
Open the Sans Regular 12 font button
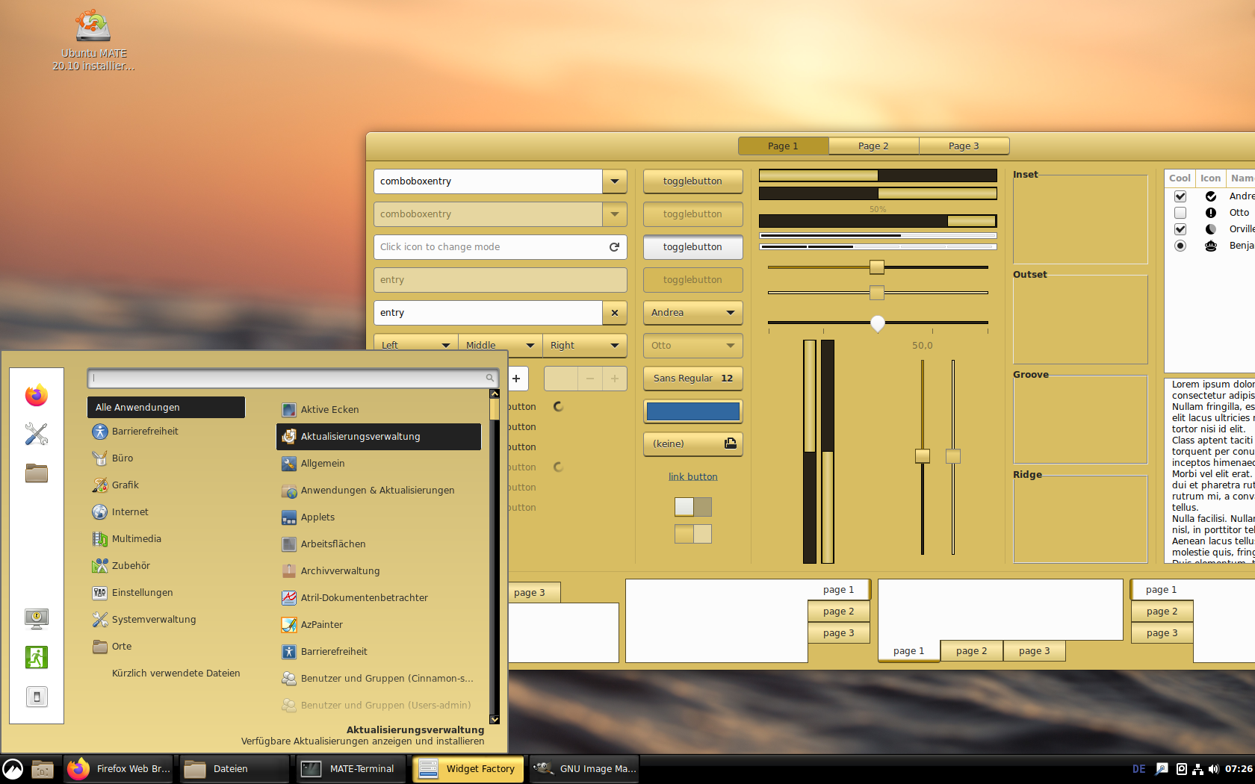tap(692, 379)
